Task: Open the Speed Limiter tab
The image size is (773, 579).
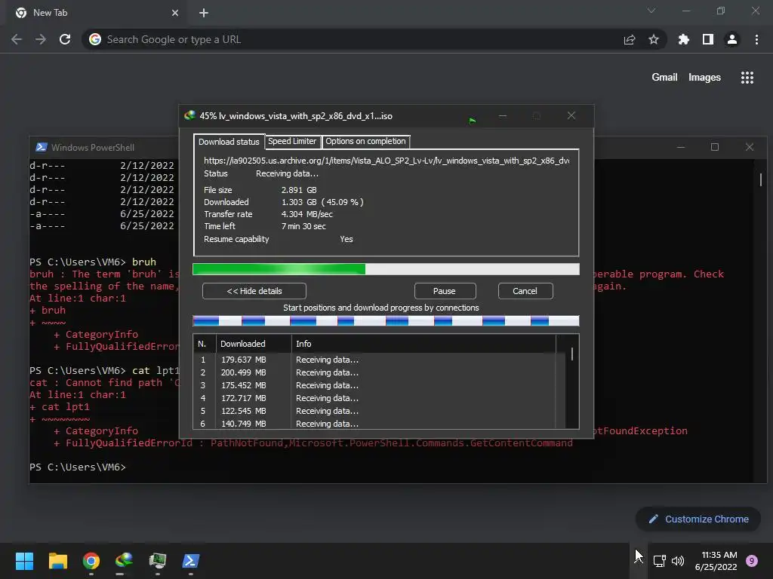Action: [x=292, y=141]
